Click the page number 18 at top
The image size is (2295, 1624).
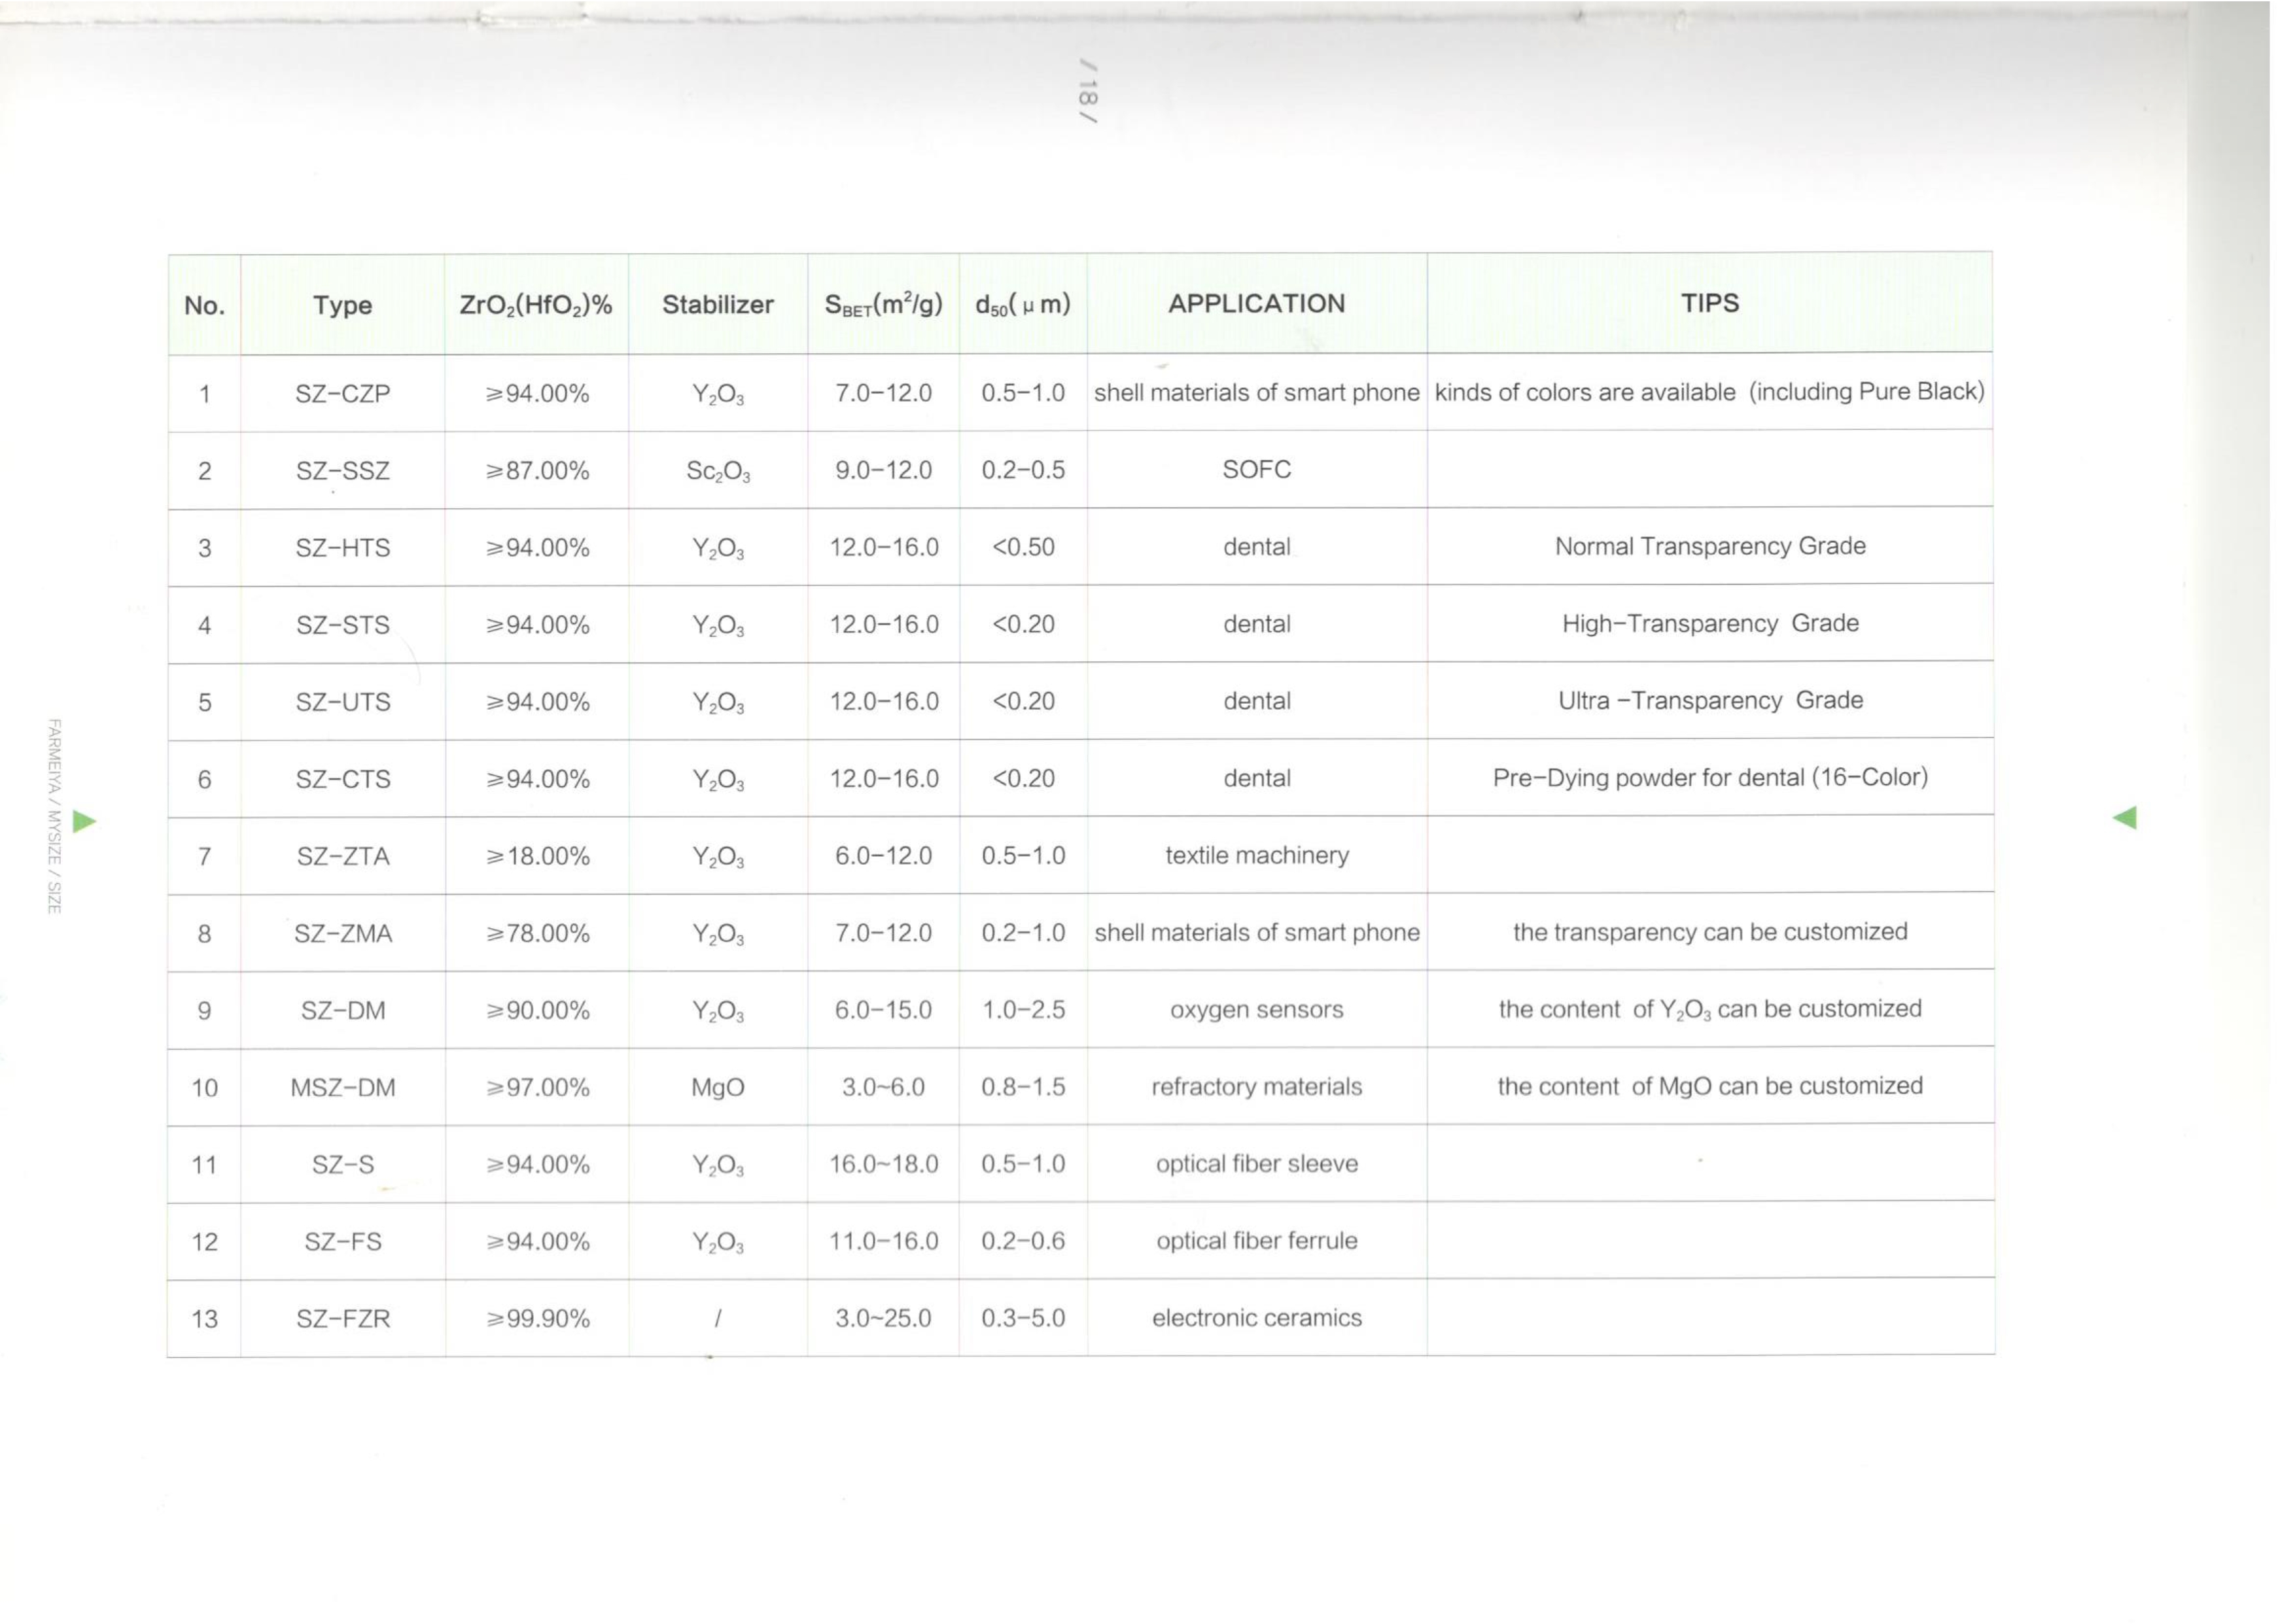click(1088, 91)
